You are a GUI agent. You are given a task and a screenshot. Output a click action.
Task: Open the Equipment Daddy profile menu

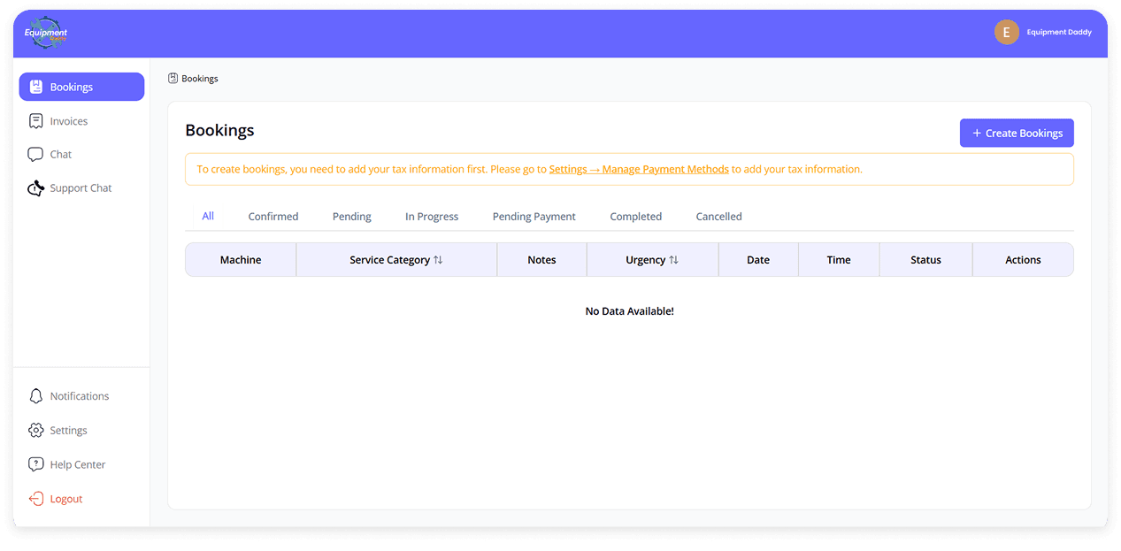click(x=1058, y=33)
